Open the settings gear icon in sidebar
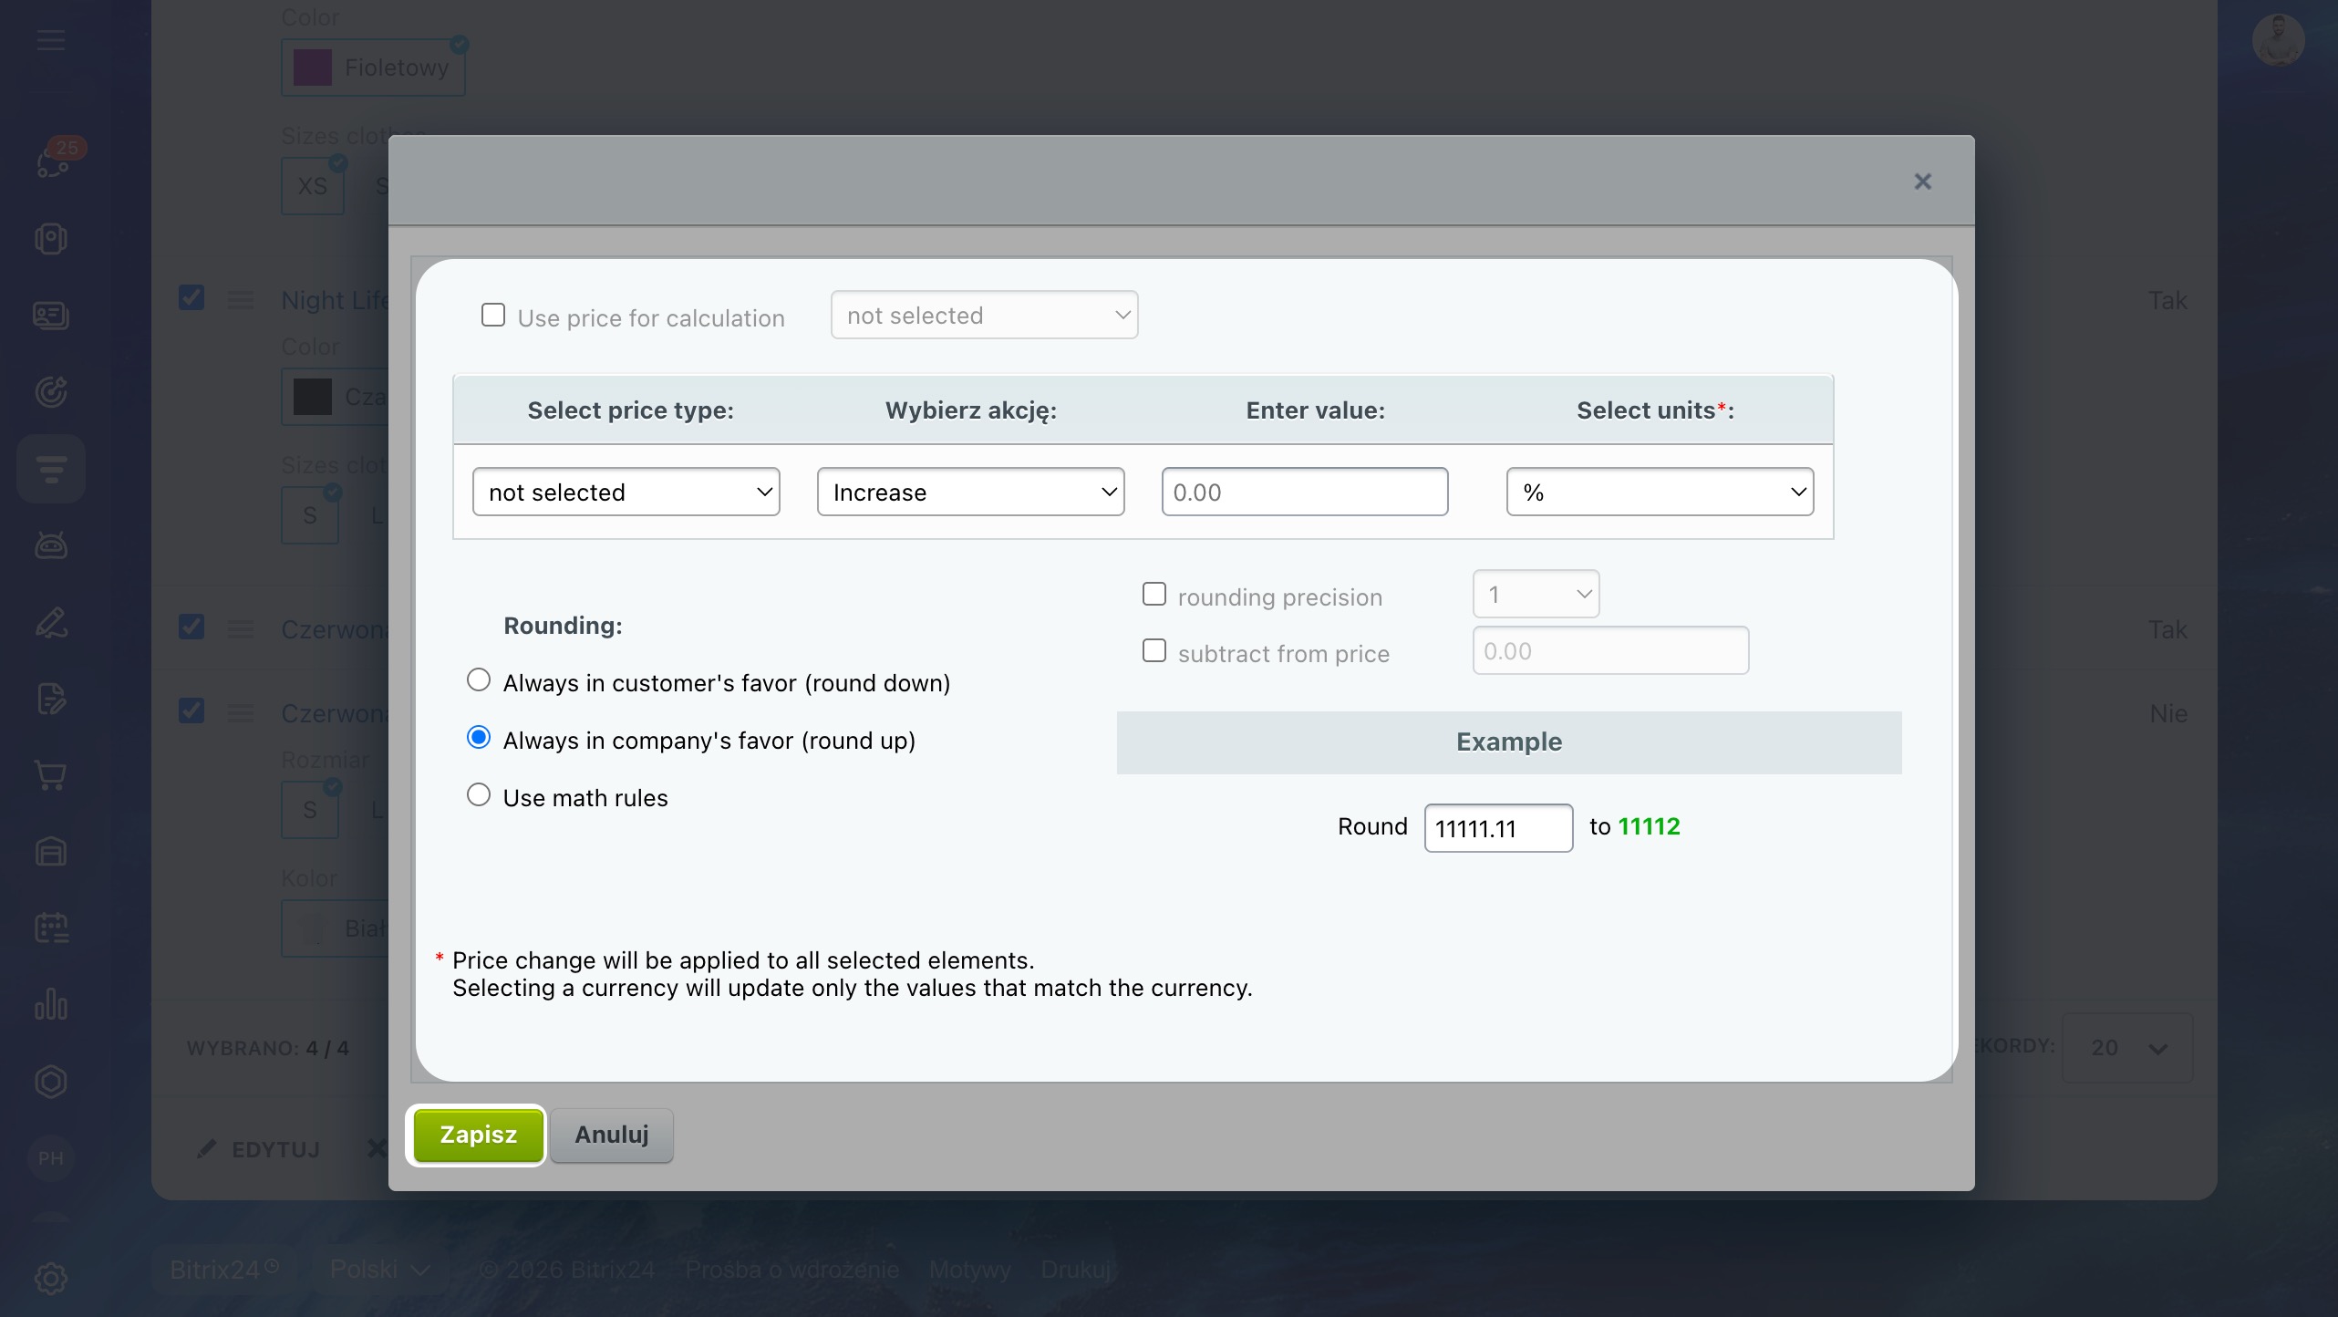 (50, 1278)
